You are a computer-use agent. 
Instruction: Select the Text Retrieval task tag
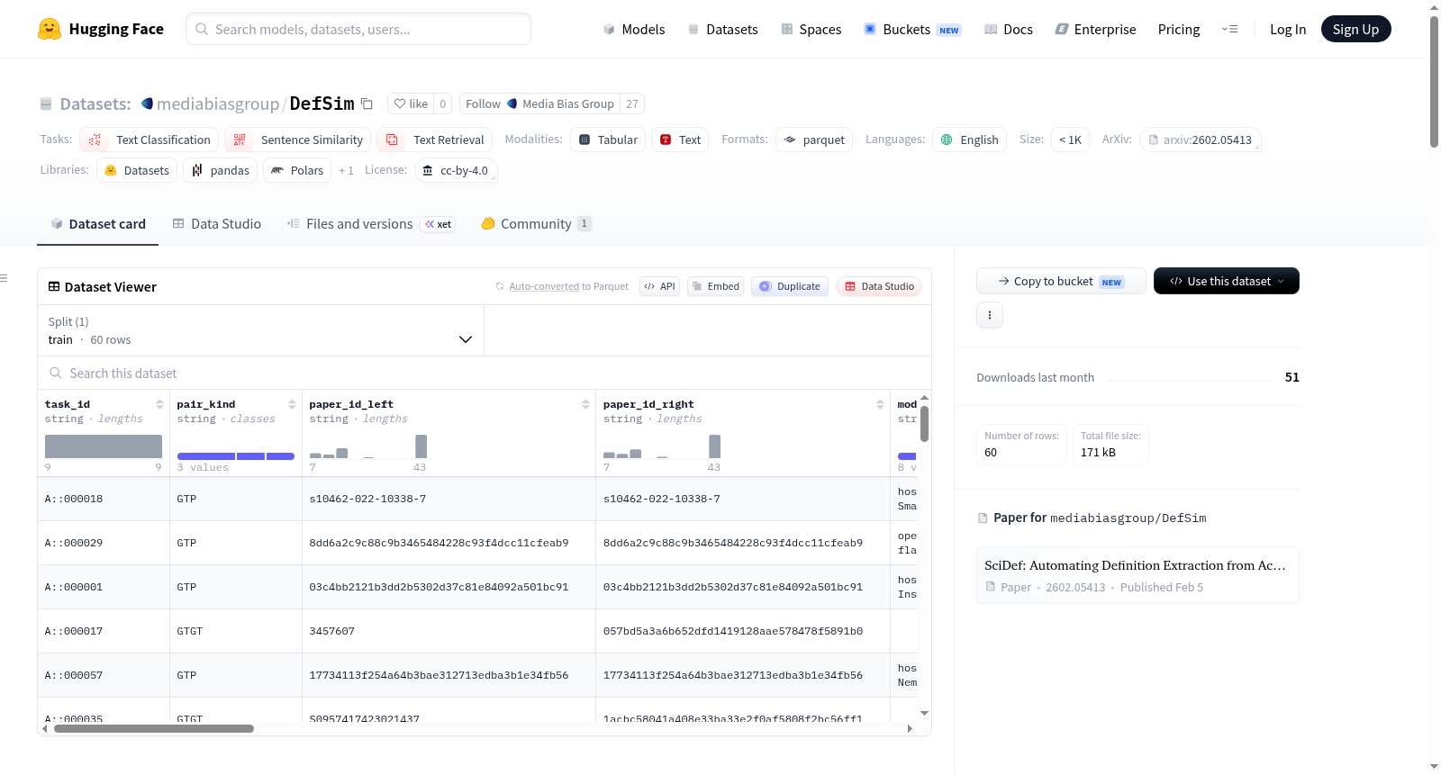click(x=435, y=140)
